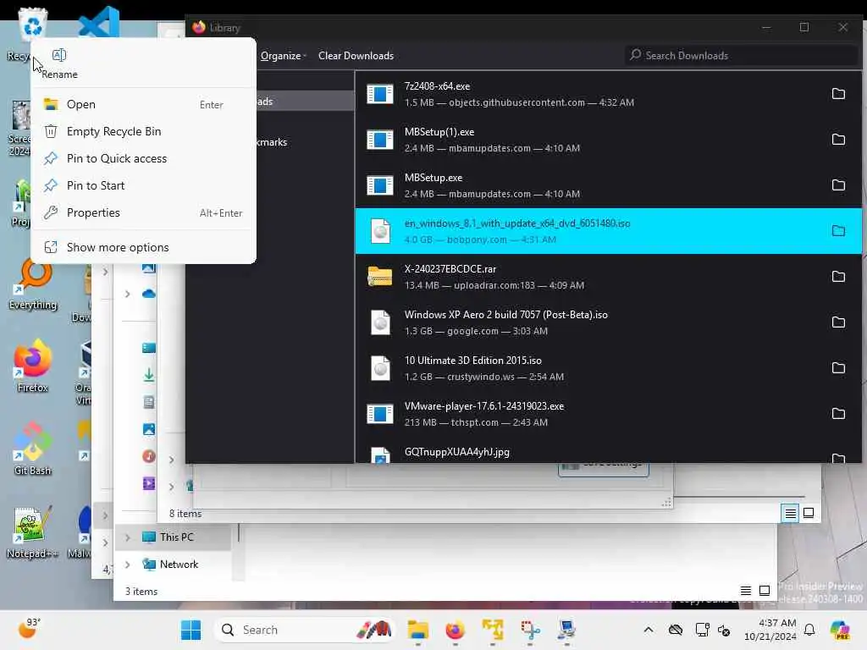Open Videos folder icon in Explorer sidebar

point(149,483)
